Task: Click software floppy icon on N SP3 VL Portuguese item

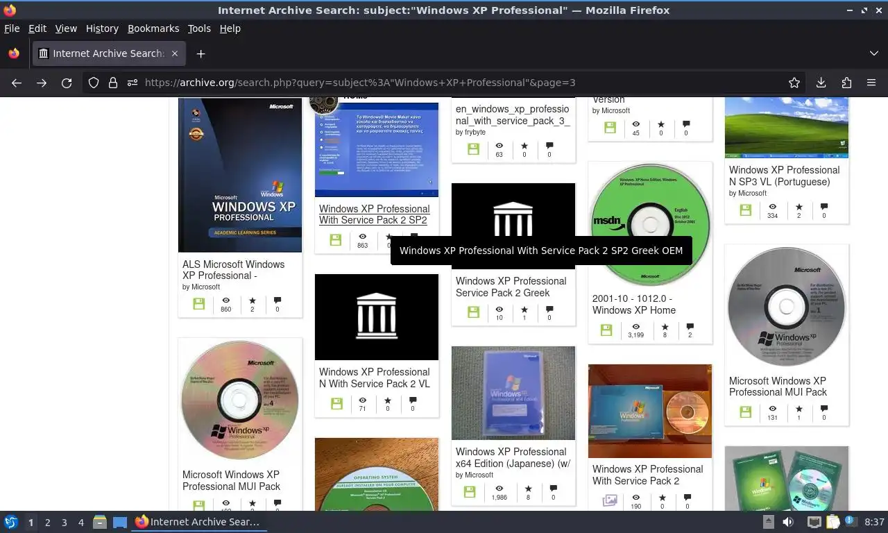Action: pyautogui.click(x=746, y=210)
